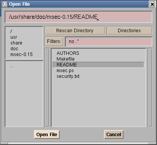
Task: Open the window menu icon in title bar
Action: coord(5,4)
